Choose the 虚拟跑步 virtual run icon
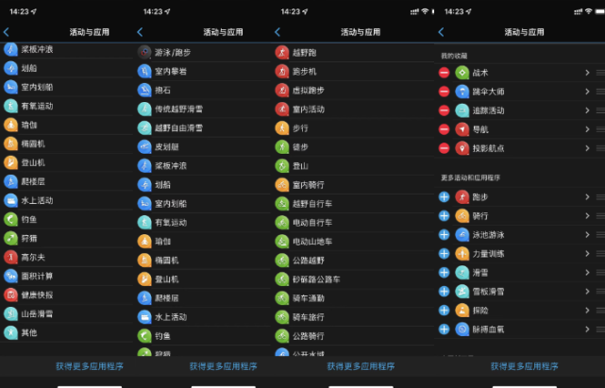The image size is (605, 388). point(282,90)
